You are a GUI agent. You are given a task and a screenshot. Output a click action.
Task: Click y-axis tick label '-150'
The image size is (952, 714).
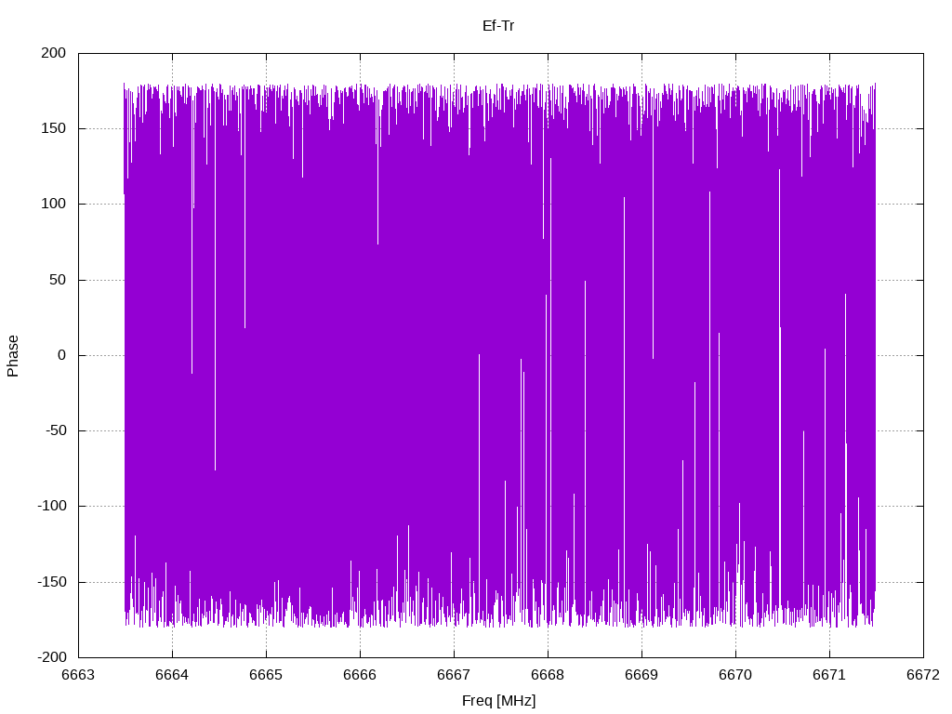coord(52,582)
